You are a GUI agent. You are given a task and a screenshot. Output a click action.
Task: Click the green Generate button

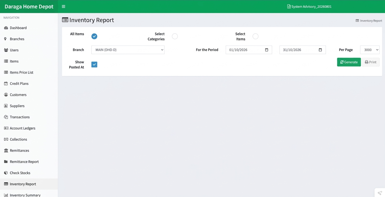click(349, 62)
